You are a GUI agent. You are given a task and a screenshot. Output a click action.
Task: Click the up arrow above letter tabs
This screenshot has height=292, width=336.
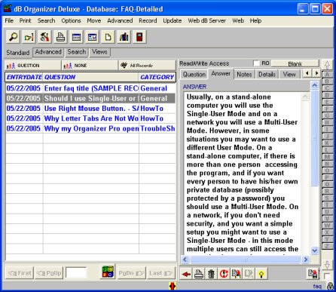click(x=327, y=65)
